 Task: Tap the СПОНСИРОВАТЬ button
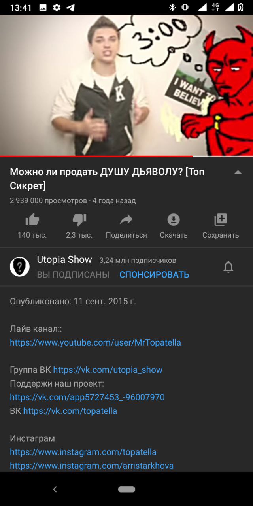(x=154, y=274)
